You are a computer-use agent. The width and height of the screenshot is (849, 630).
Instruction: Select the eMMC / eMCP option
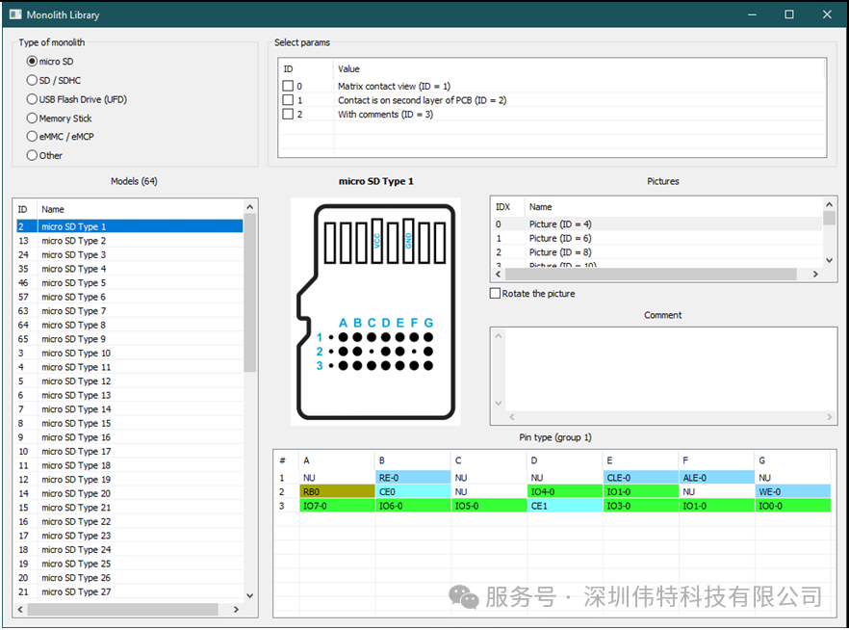click(x=33, y=137)
